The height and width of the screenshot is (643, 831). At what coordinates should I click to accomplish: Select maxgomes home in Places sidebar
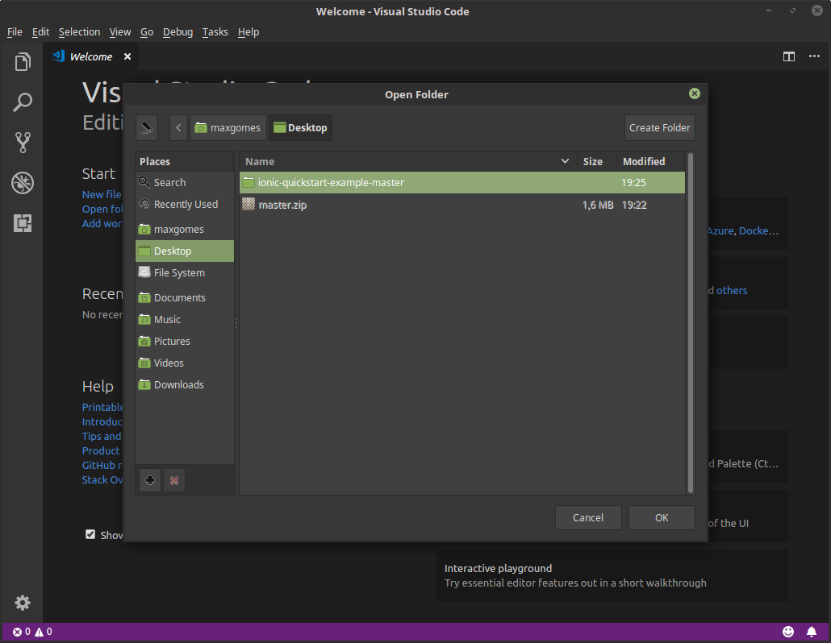pyautogui.click(x=185, y=229)
